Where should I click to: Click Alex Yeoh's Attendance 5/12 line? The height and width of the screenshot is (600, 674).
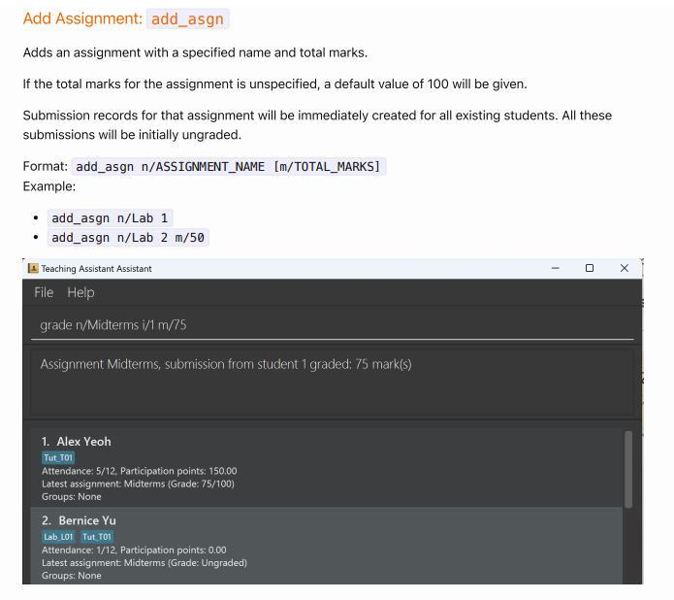click(140, 471)
